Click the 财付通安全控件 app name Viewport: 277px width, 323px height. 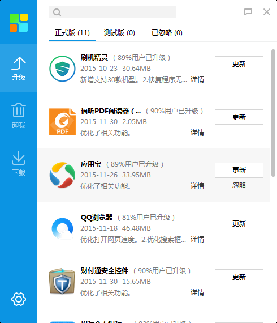105,271
